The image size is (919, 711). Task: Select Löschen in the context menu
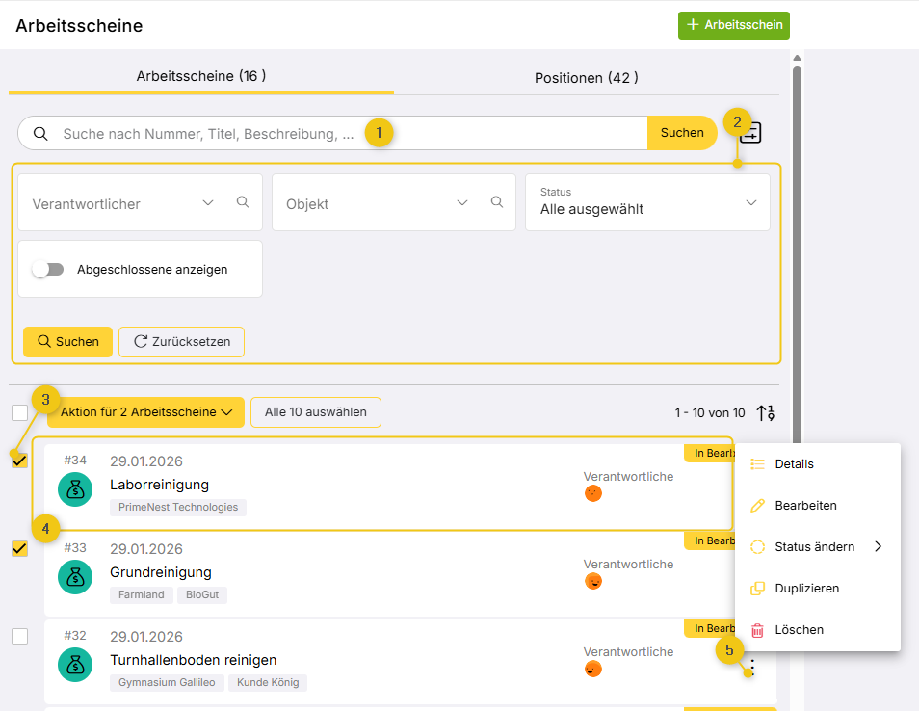click(799, 629)
